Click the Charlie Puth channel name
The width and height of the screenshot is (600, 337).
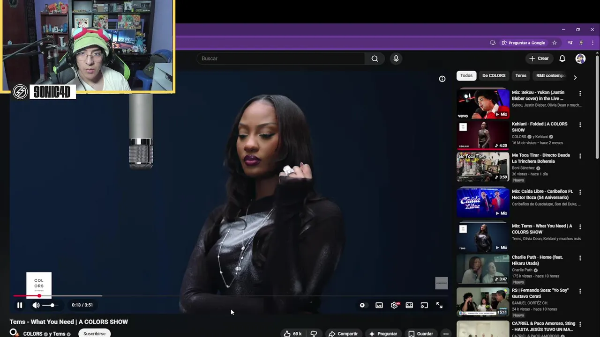pyautogui.click(x=522, y=270)
